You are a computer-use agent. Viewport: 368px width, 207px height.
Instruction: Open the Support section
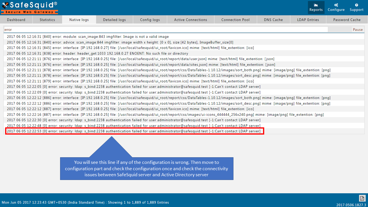(x=356, y=7)
